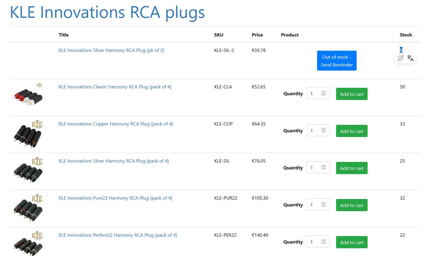424x269 pixels.
Task: Click the quantity stepper arrows for the Pure22 Harmony row
Action: click(324, 204)
